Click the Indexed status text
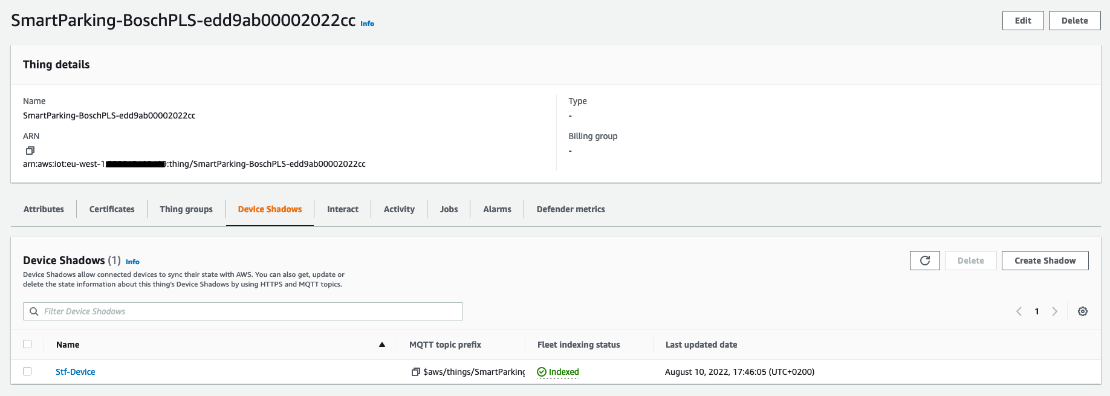 [564, 372]
